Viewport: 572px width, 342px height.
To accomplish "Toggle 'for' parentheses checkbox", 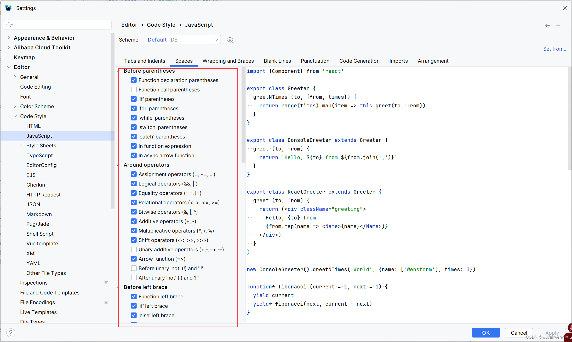I will (x=134, y=108).
